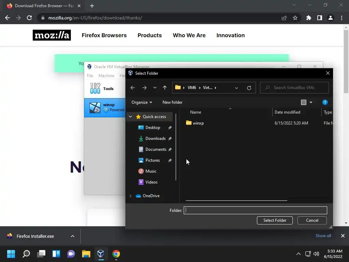Click VM6 in the address path

pos(192,88)
